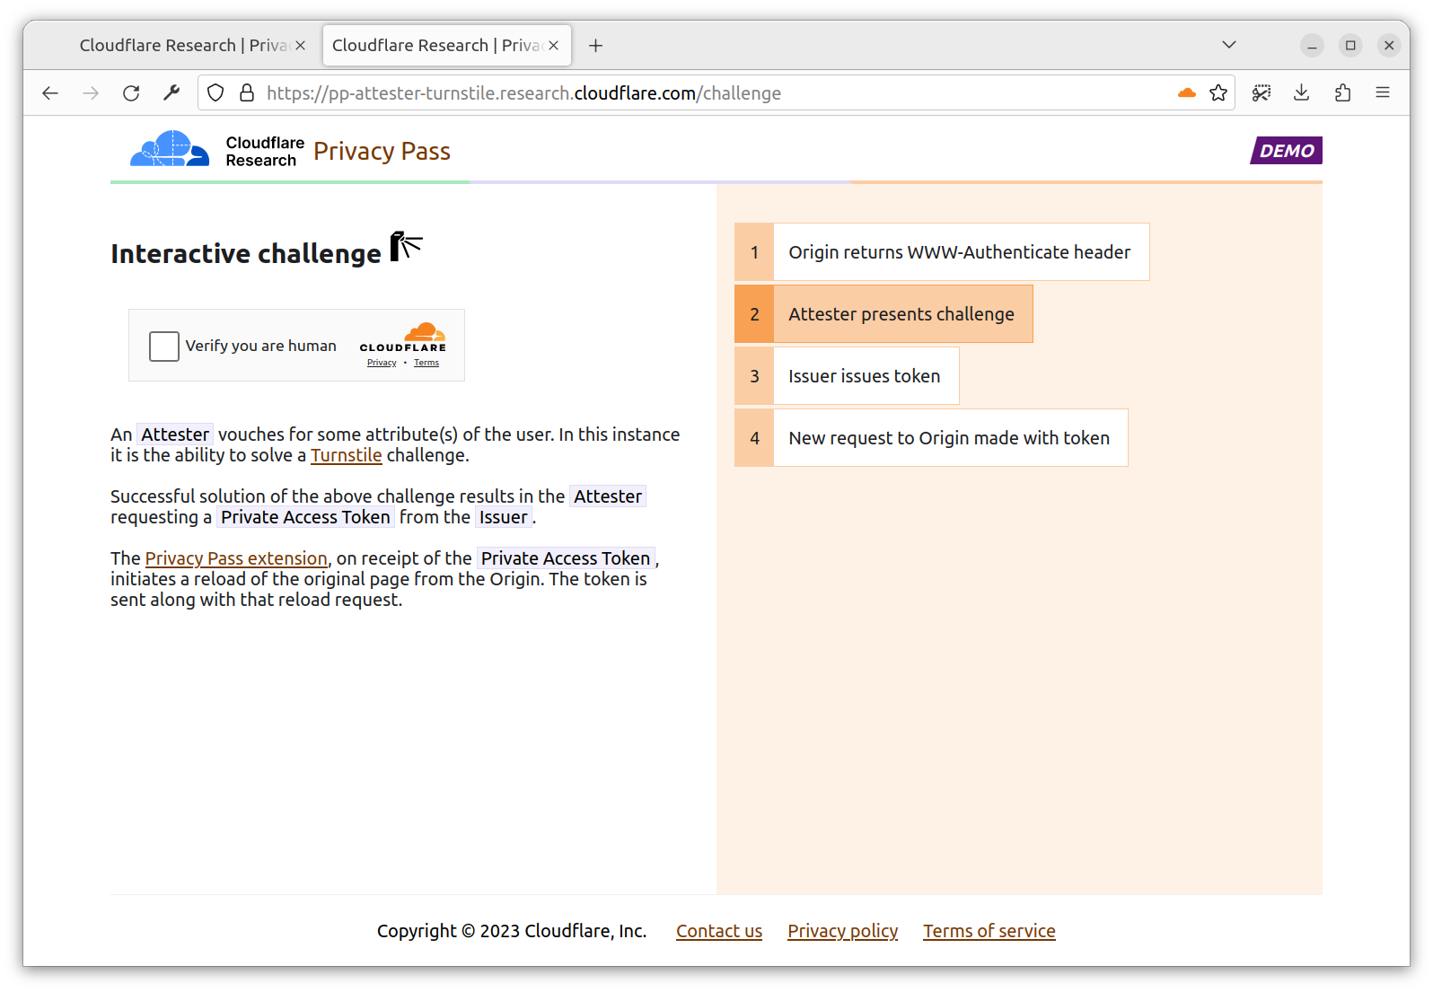This screenshot has width=1433, height=992.
Task: Close the first Cloudflare Research tab
Action: (x=301, y=45)
